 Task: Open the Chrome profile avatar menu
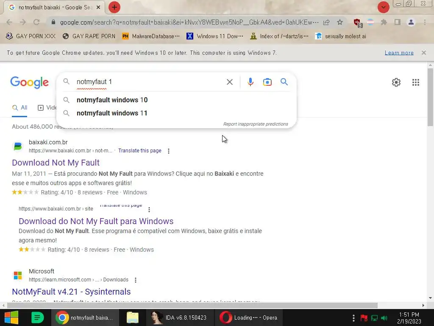(411, 22)
